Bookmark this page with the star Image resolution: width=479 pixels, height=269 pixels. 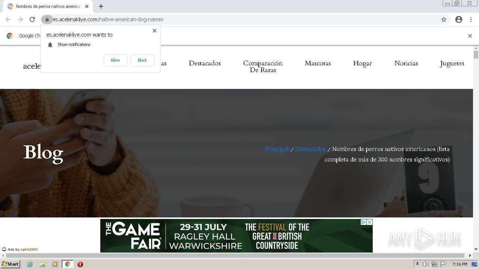pyautogui.click(x=444, y=19)
